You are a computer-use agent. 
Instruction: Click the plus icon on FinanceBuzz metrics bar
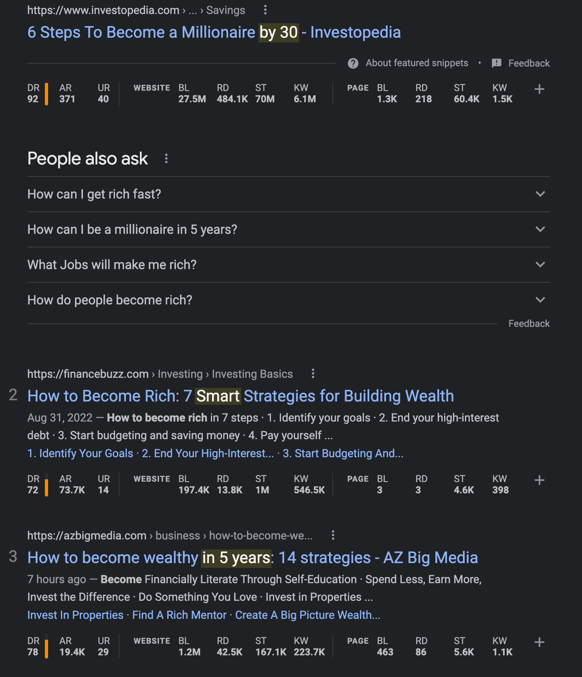(x=539, y=480)
